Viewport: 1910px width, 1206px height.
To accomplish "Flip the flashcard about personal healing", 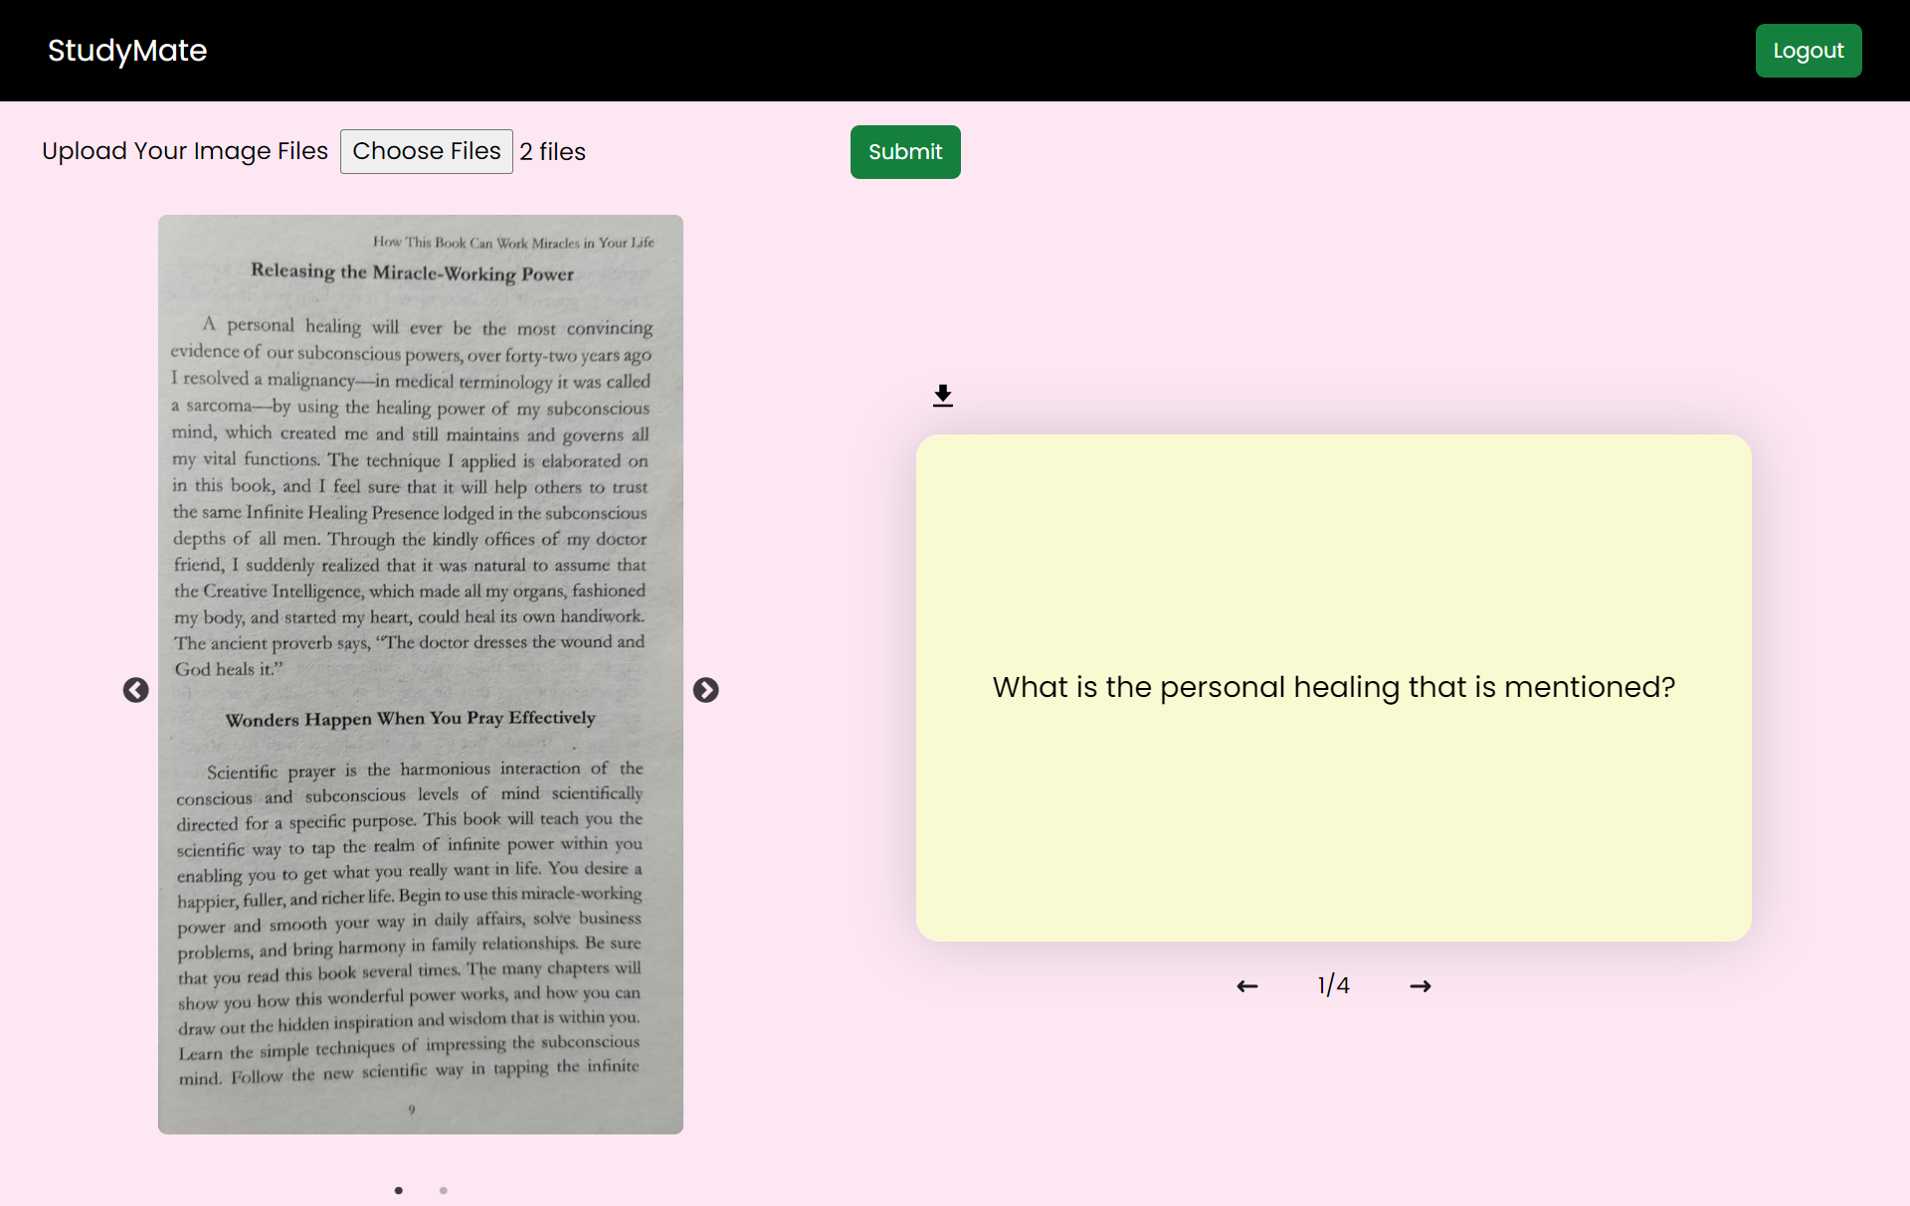I will (x=1333, y=687).
